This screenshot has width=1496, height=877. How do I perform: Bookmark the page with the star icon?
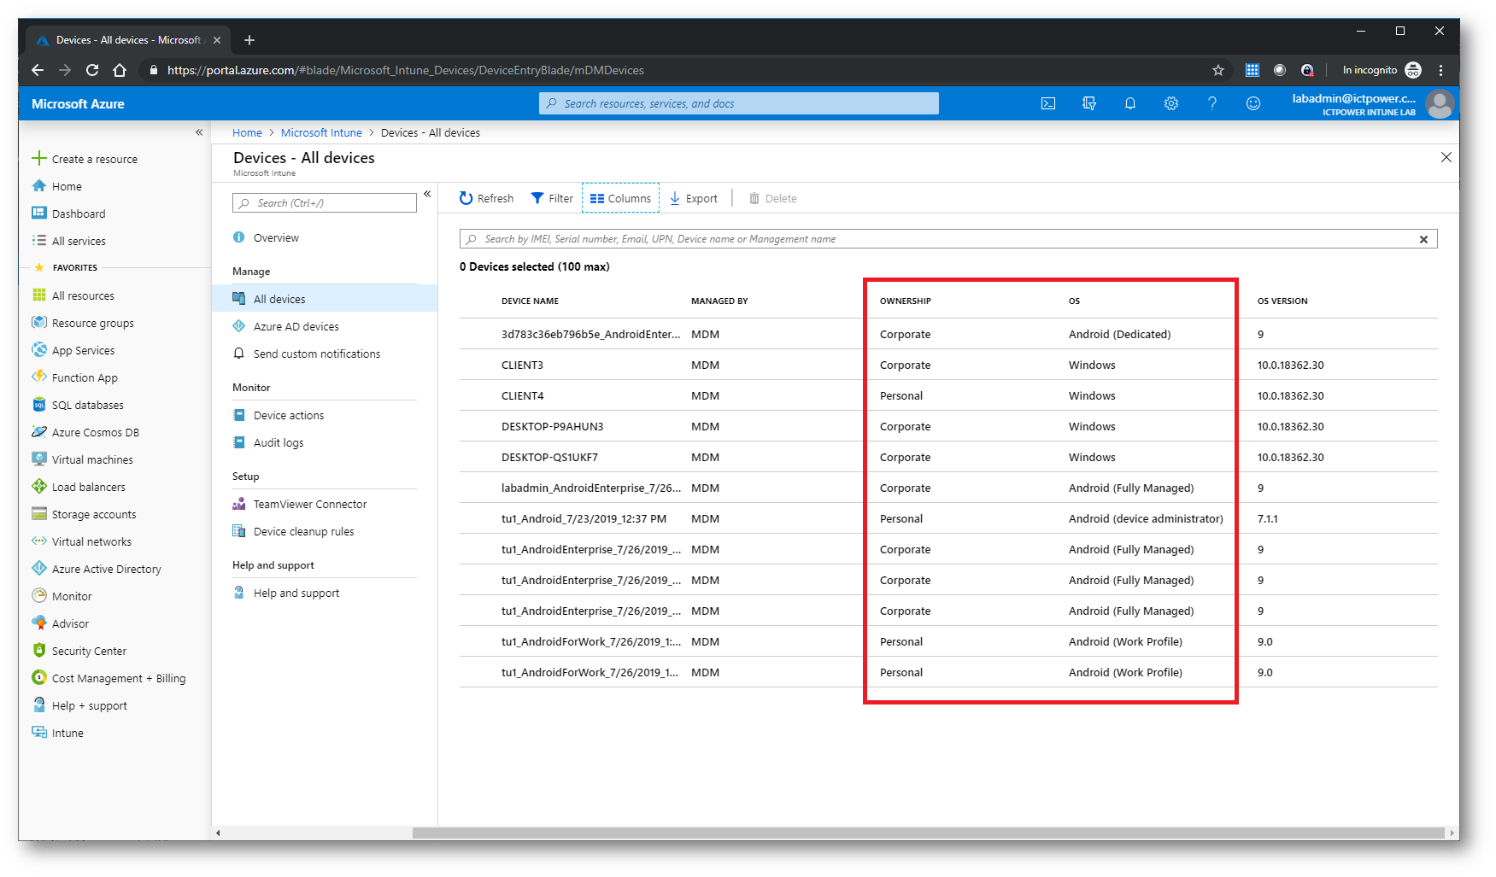(x=1218, y=70)
